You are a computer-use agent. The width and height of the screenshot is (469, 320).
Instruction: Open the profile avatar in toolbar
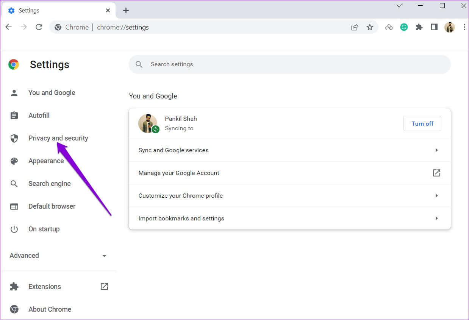click(450, 27)
